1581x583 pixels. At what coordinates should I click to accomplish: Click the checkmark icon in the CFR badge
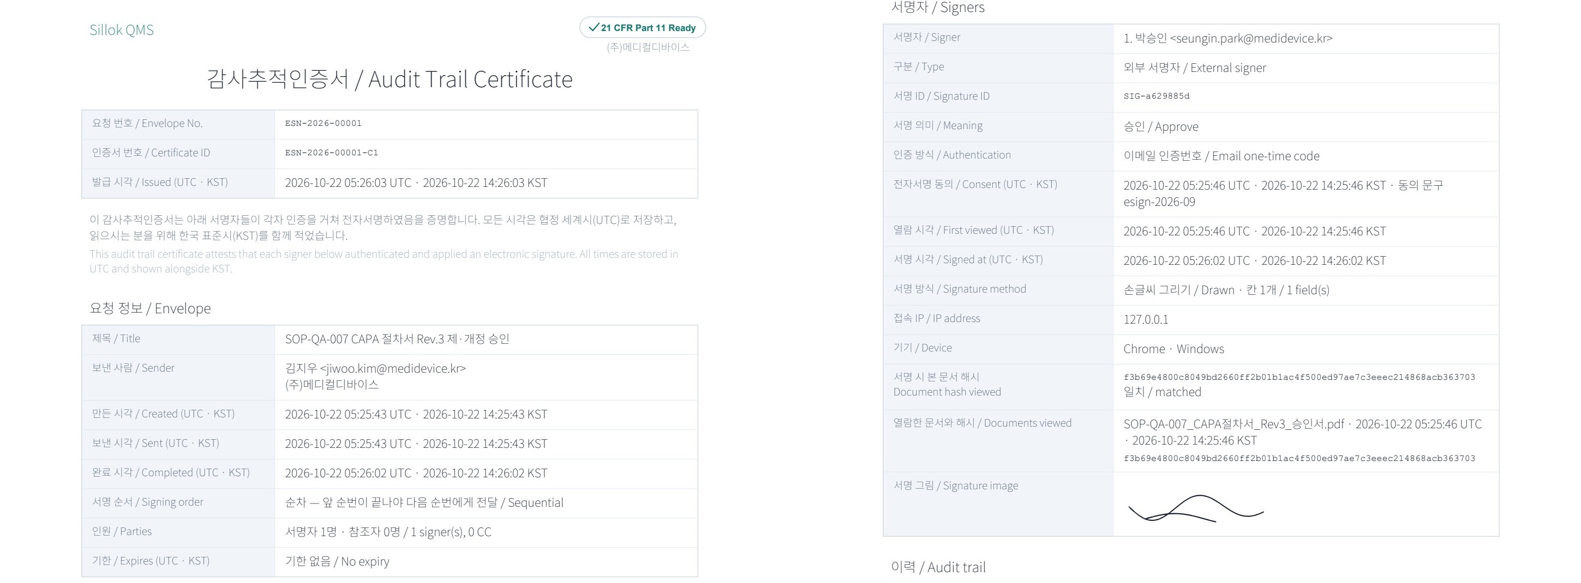click(x=594, y=27)
